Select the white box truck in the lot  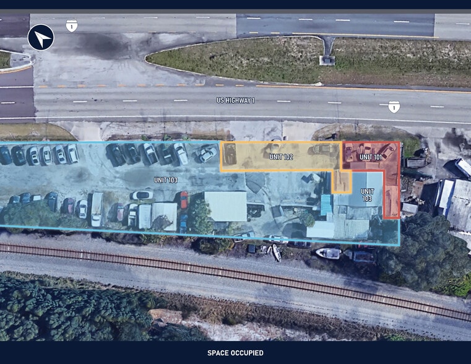coord(97,209)
